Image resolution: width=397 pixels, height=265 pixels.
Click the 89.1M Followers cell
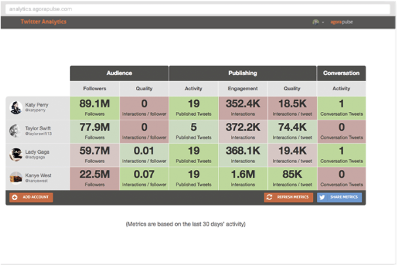(x=94, y=108)
